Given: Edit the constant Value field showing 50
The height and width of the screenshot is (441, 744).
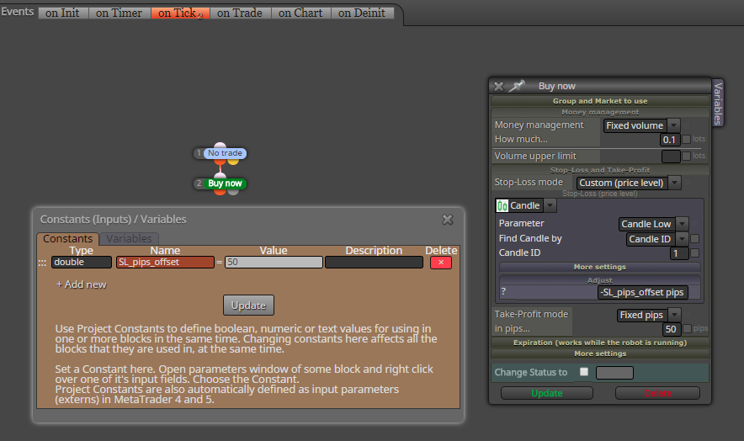Looking at the screenshot, I should (x=274, y=262).
